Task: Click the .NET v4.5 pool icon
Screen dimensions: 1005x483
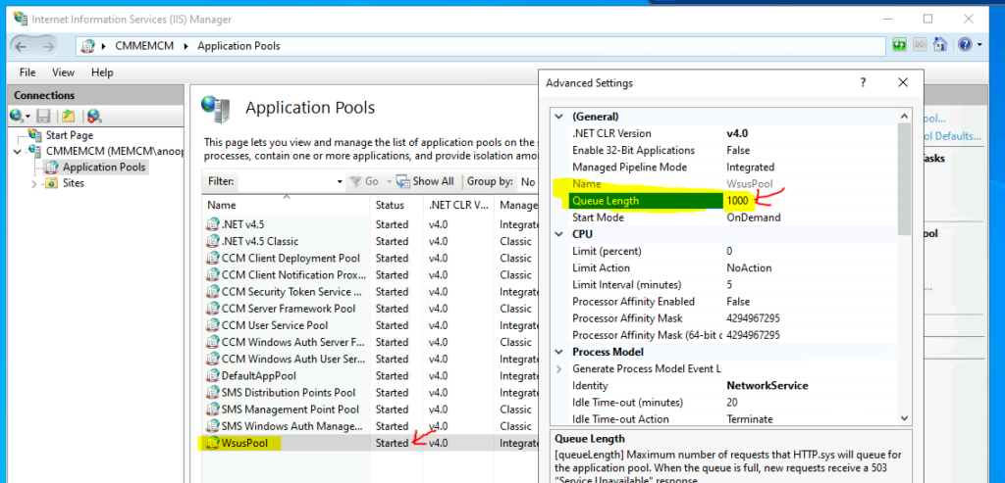Action: [x=213, y=224]
